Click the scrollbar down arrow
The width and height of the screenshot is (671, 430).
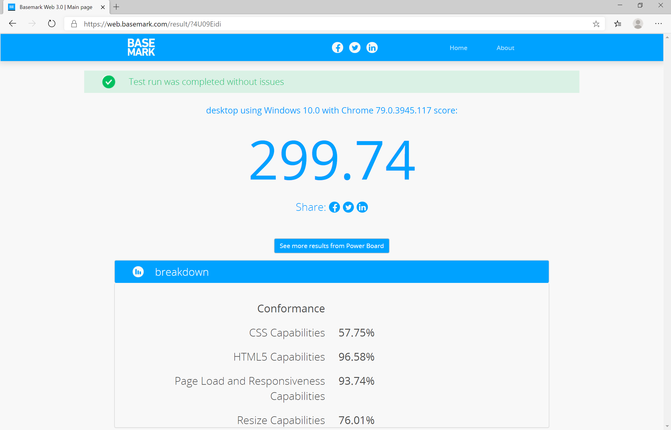tap(667, 426)
